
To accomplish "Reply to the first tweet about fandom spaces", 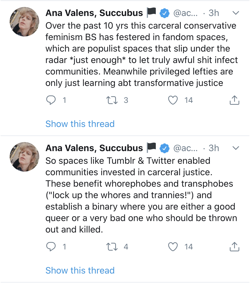I will tap(51, 100).
